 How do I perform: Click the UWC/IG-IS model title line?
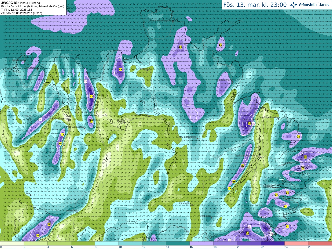coord(20,3)
